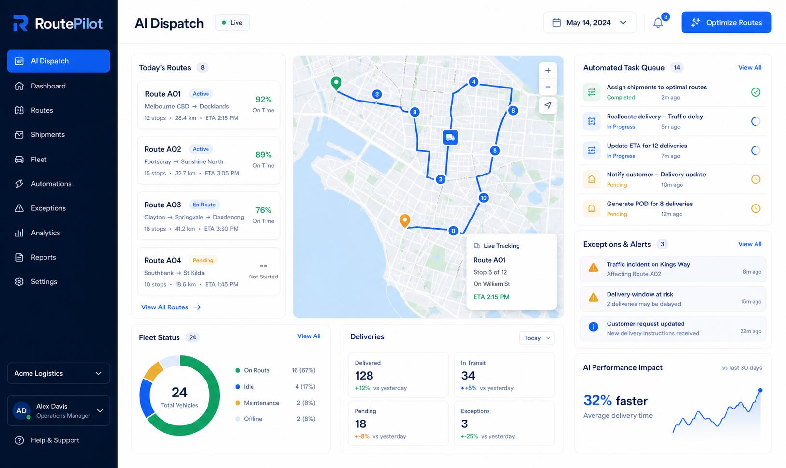Viewport: 786px width, 468px height.
Task: Open the Route A01 card
Action: [208, 105]
